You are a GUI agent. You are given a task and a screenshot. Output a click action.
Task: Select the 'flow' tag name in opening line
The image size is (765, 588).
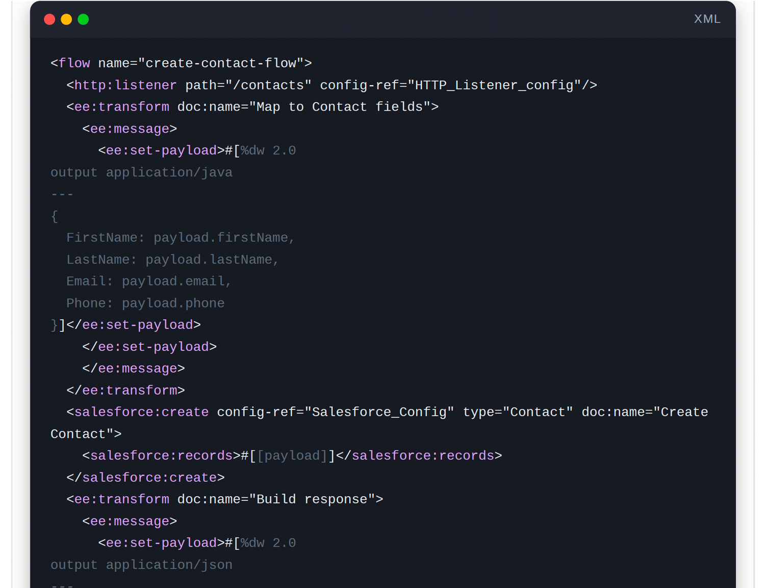[74, 63]
